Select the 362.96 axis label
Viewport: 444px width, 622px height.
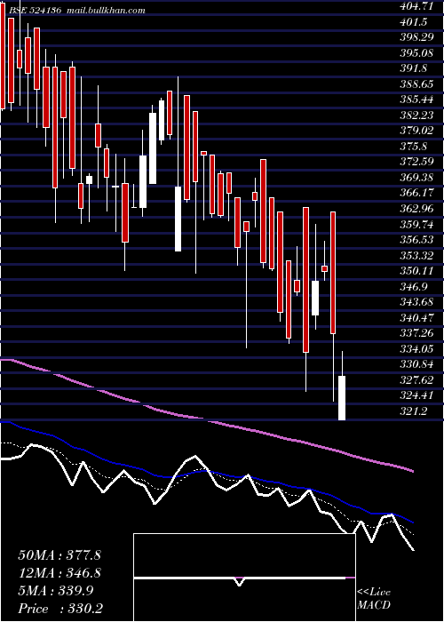coord(416,209)
